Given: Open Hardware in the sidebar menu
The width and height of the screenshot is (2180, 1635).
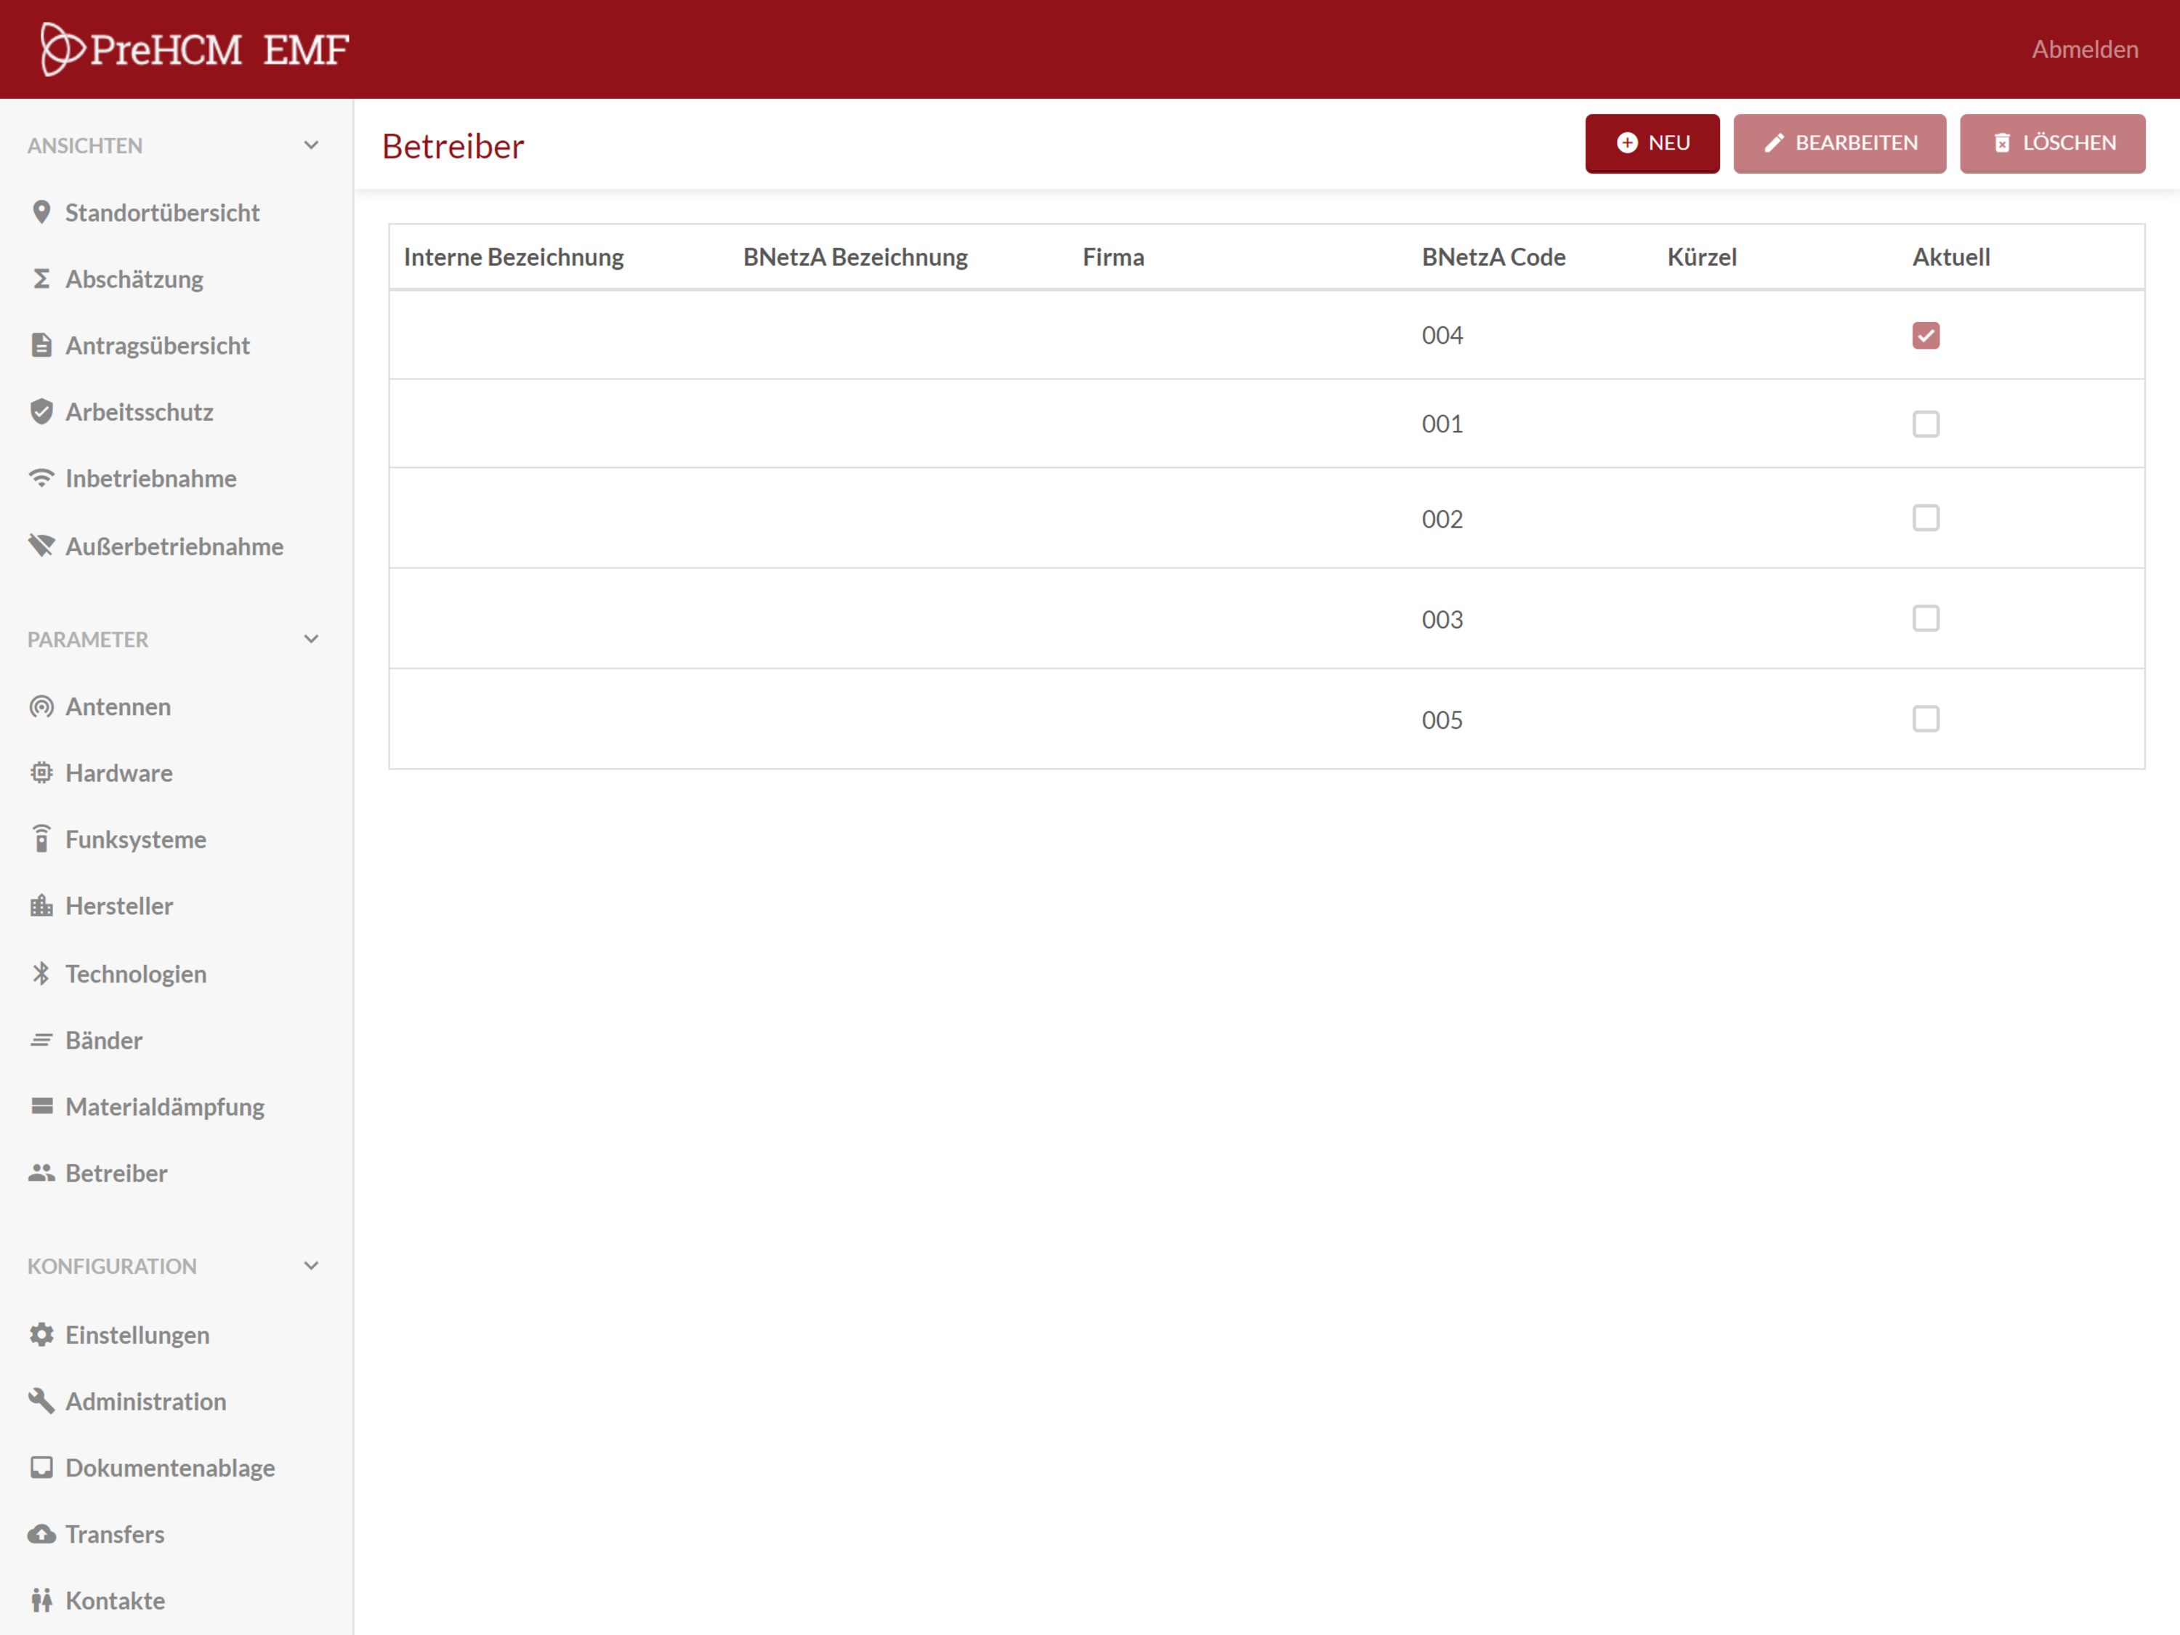Looking at the screenshot, I should coord(118,772).
